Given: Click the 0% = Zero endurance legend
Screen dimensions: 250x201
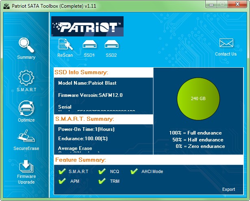Looking at the screenshot, I should (200, 146).
